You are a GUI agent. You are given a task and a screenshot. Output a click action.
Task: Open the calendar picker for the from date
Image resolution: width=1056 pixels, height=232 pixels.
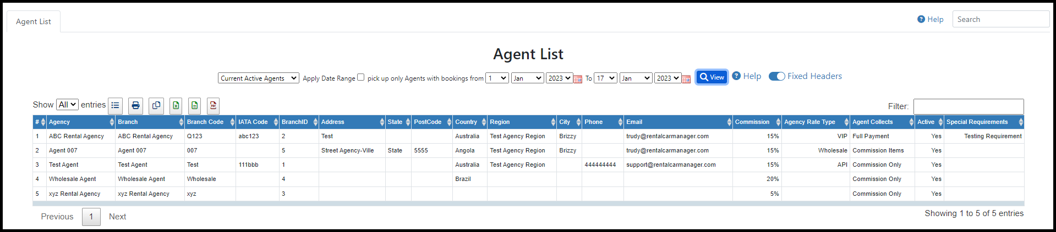tap(578, 79)
